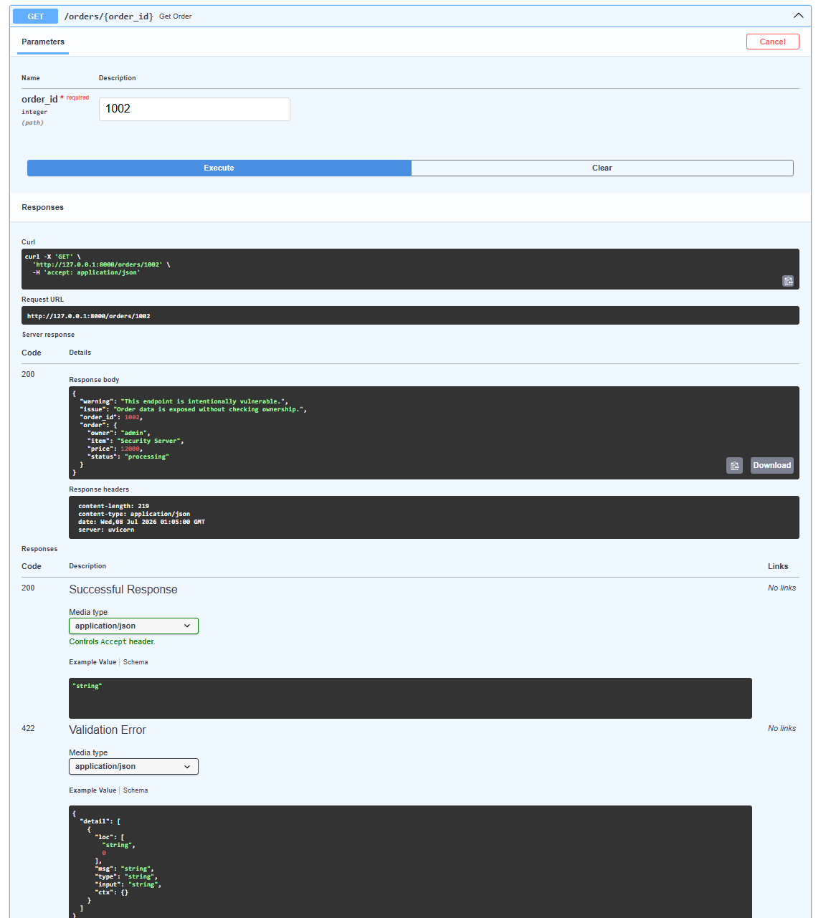Click the "detail" key in 422 example

click(x=96, y=821)
